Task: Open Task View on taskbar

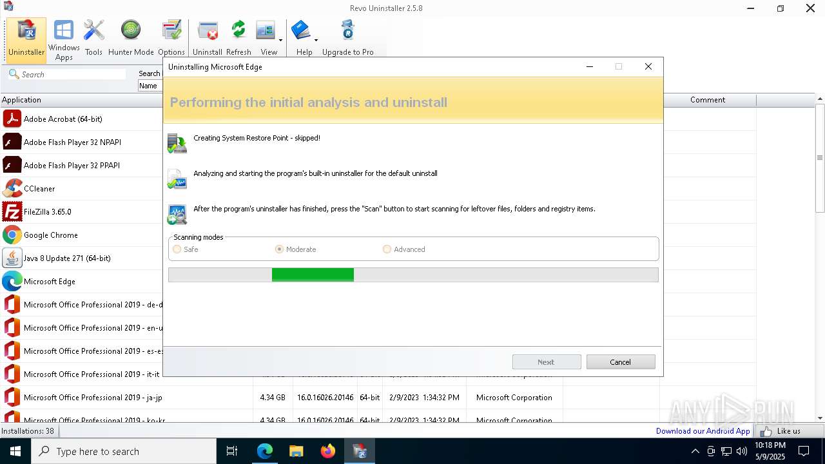Action: click(232, 451)
